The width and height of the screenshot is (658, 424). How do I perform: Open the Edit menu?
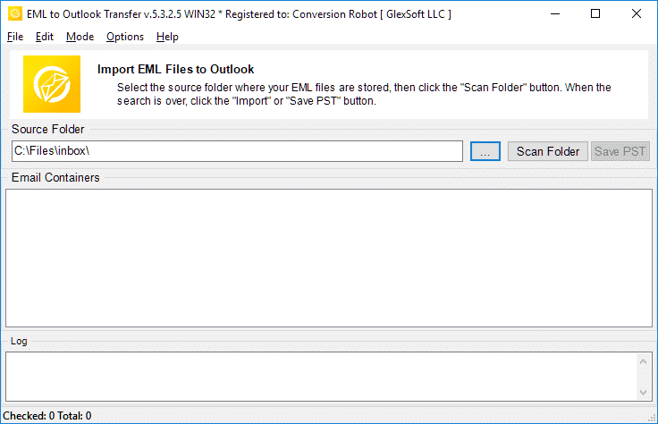[45, 37]
